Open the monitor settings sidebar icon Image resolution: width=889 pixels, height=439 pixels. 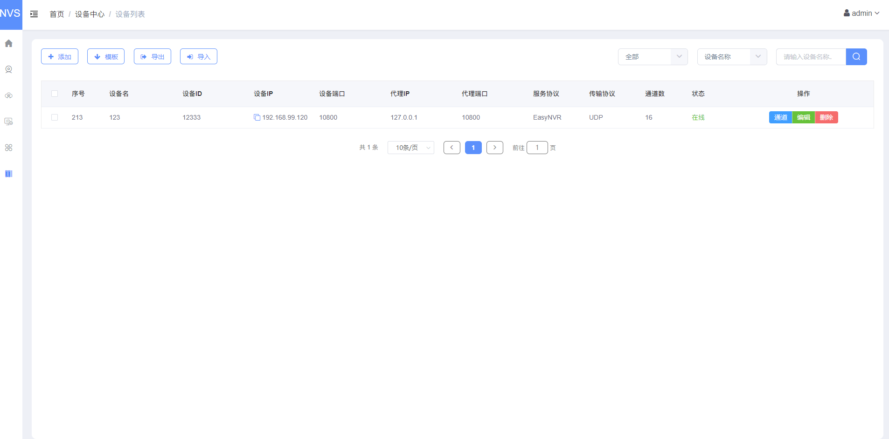coord(8,122)
